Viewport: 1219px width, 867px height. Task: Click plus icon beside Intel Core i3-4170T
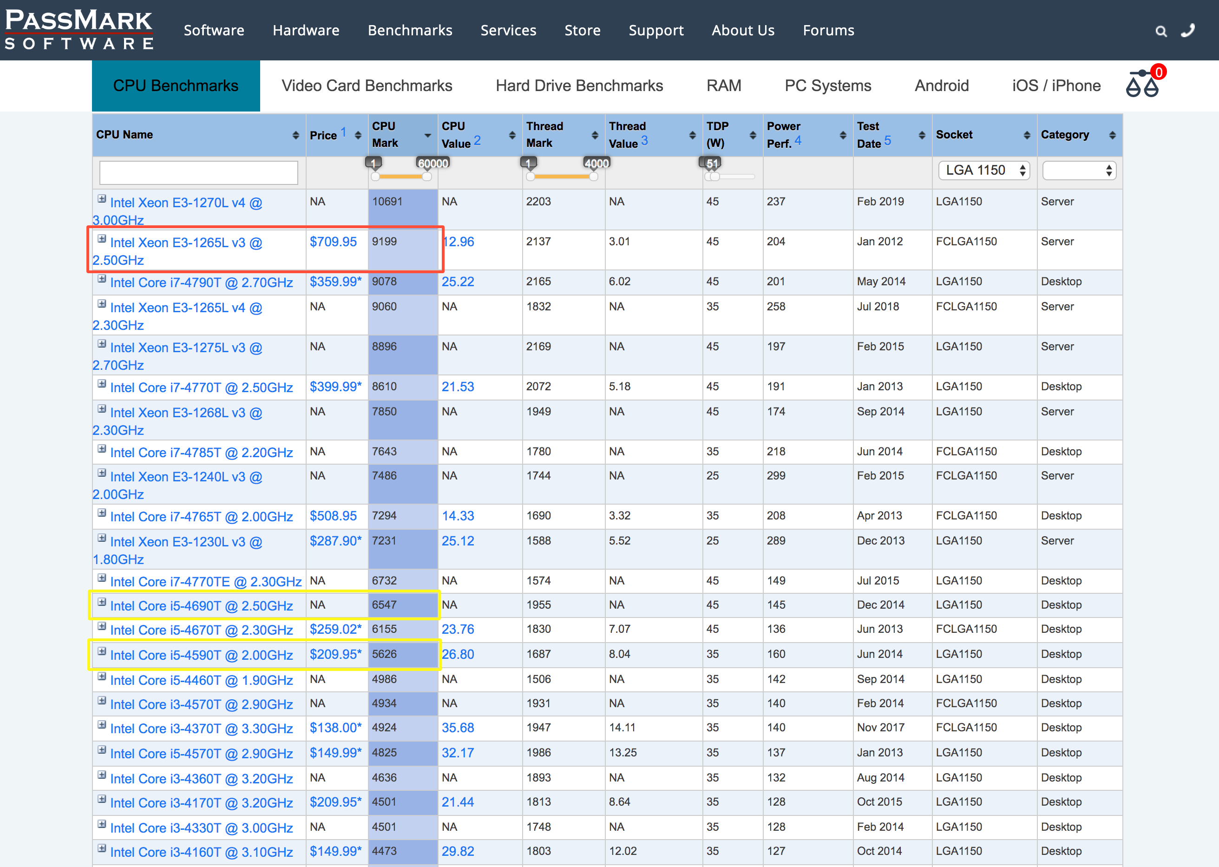(102, 799)
